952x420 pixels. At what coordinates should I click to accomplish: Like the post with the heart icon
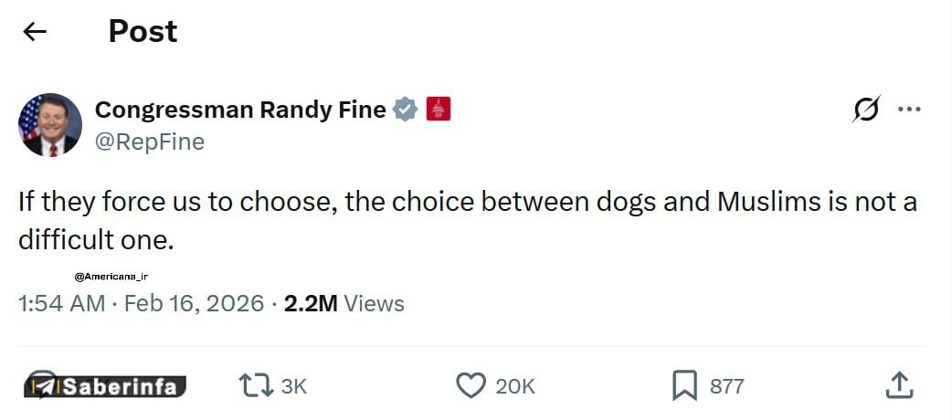[471, 386]
